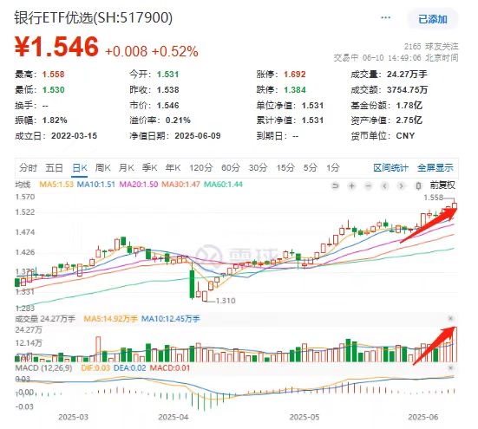Screen dimensions: 478x429
Task: Click the DEA:0.02 legend value
Action: [129, 368]
